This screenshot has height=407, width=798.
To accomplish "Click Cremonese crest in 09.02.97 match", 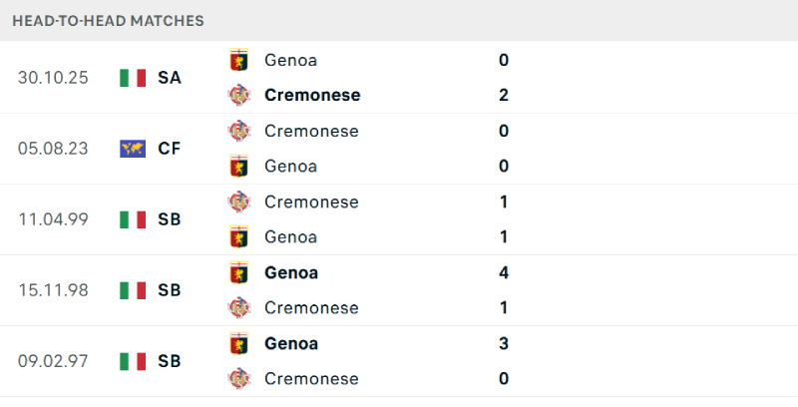I will (x=238, y=378).
